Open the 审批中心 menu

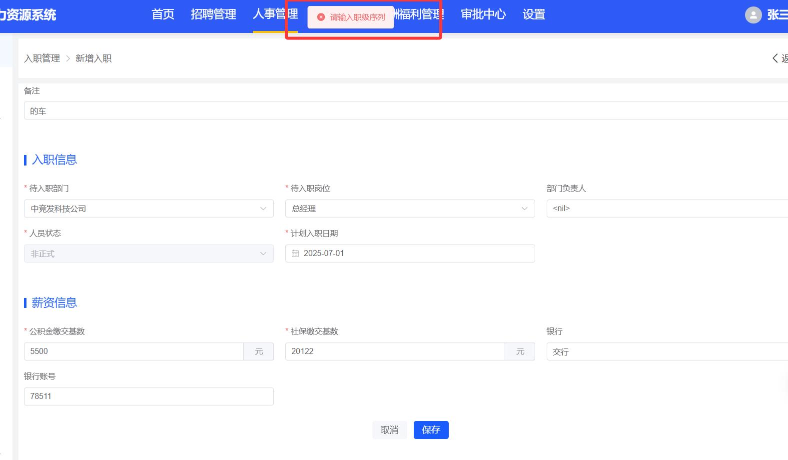(x=483, y=14)
